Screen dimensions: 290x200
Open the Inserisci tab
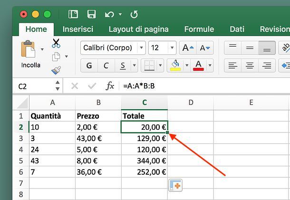78,29
